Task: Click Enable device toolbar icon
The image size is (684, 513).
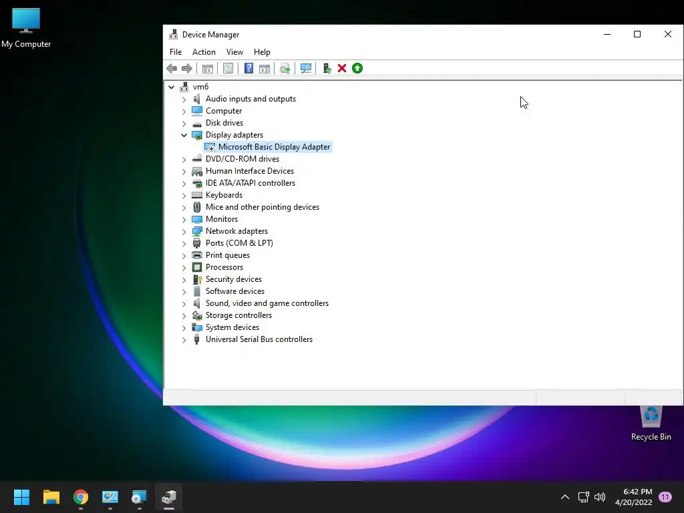Action: pyautogui.click(x=327, y=69)
